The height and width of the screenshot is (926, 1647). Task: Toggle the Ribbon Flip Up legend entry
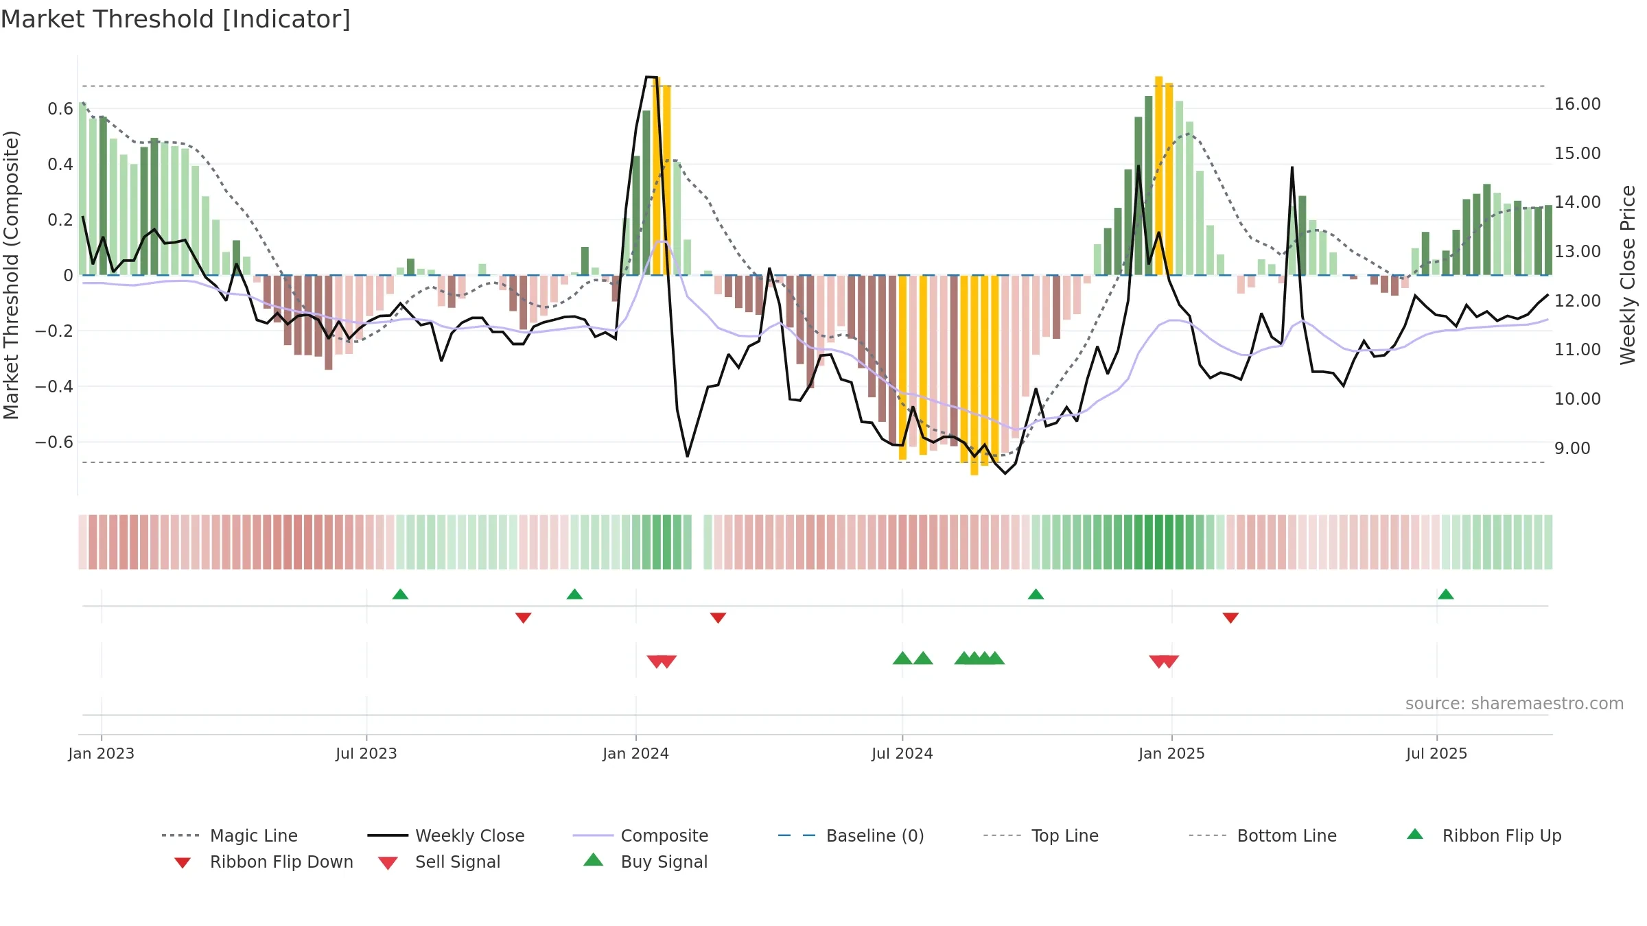(1484, 835)
